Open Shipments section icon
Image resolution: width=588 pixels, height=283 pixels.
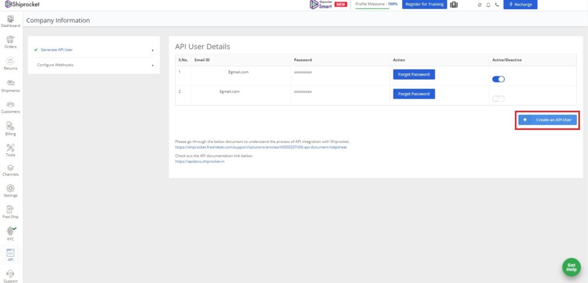click(10, 83)
